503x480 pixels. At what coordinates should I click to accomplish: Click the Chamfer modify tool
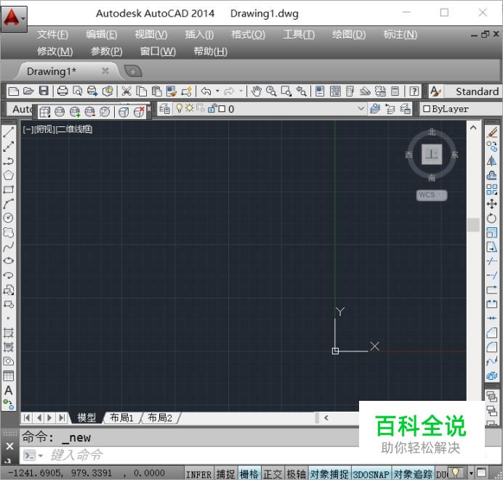pyautogui.click(x=492, y=333)
